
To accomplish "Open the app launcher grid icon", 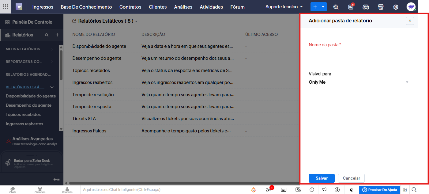I will (6, 7).
